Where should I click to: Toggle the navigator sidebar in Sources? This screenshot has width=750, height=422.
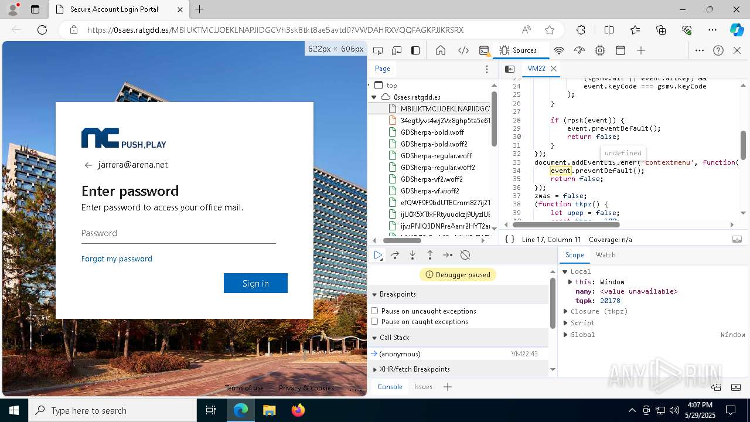click(x=510, y=69)
